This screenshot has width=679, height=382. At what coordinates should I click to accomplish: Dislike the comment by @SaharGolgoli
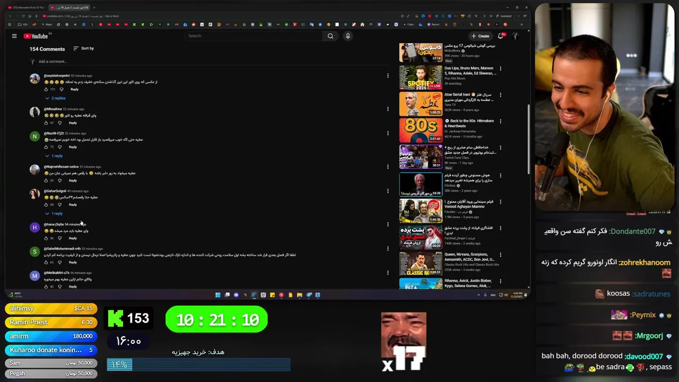click(x=59, y=204)
